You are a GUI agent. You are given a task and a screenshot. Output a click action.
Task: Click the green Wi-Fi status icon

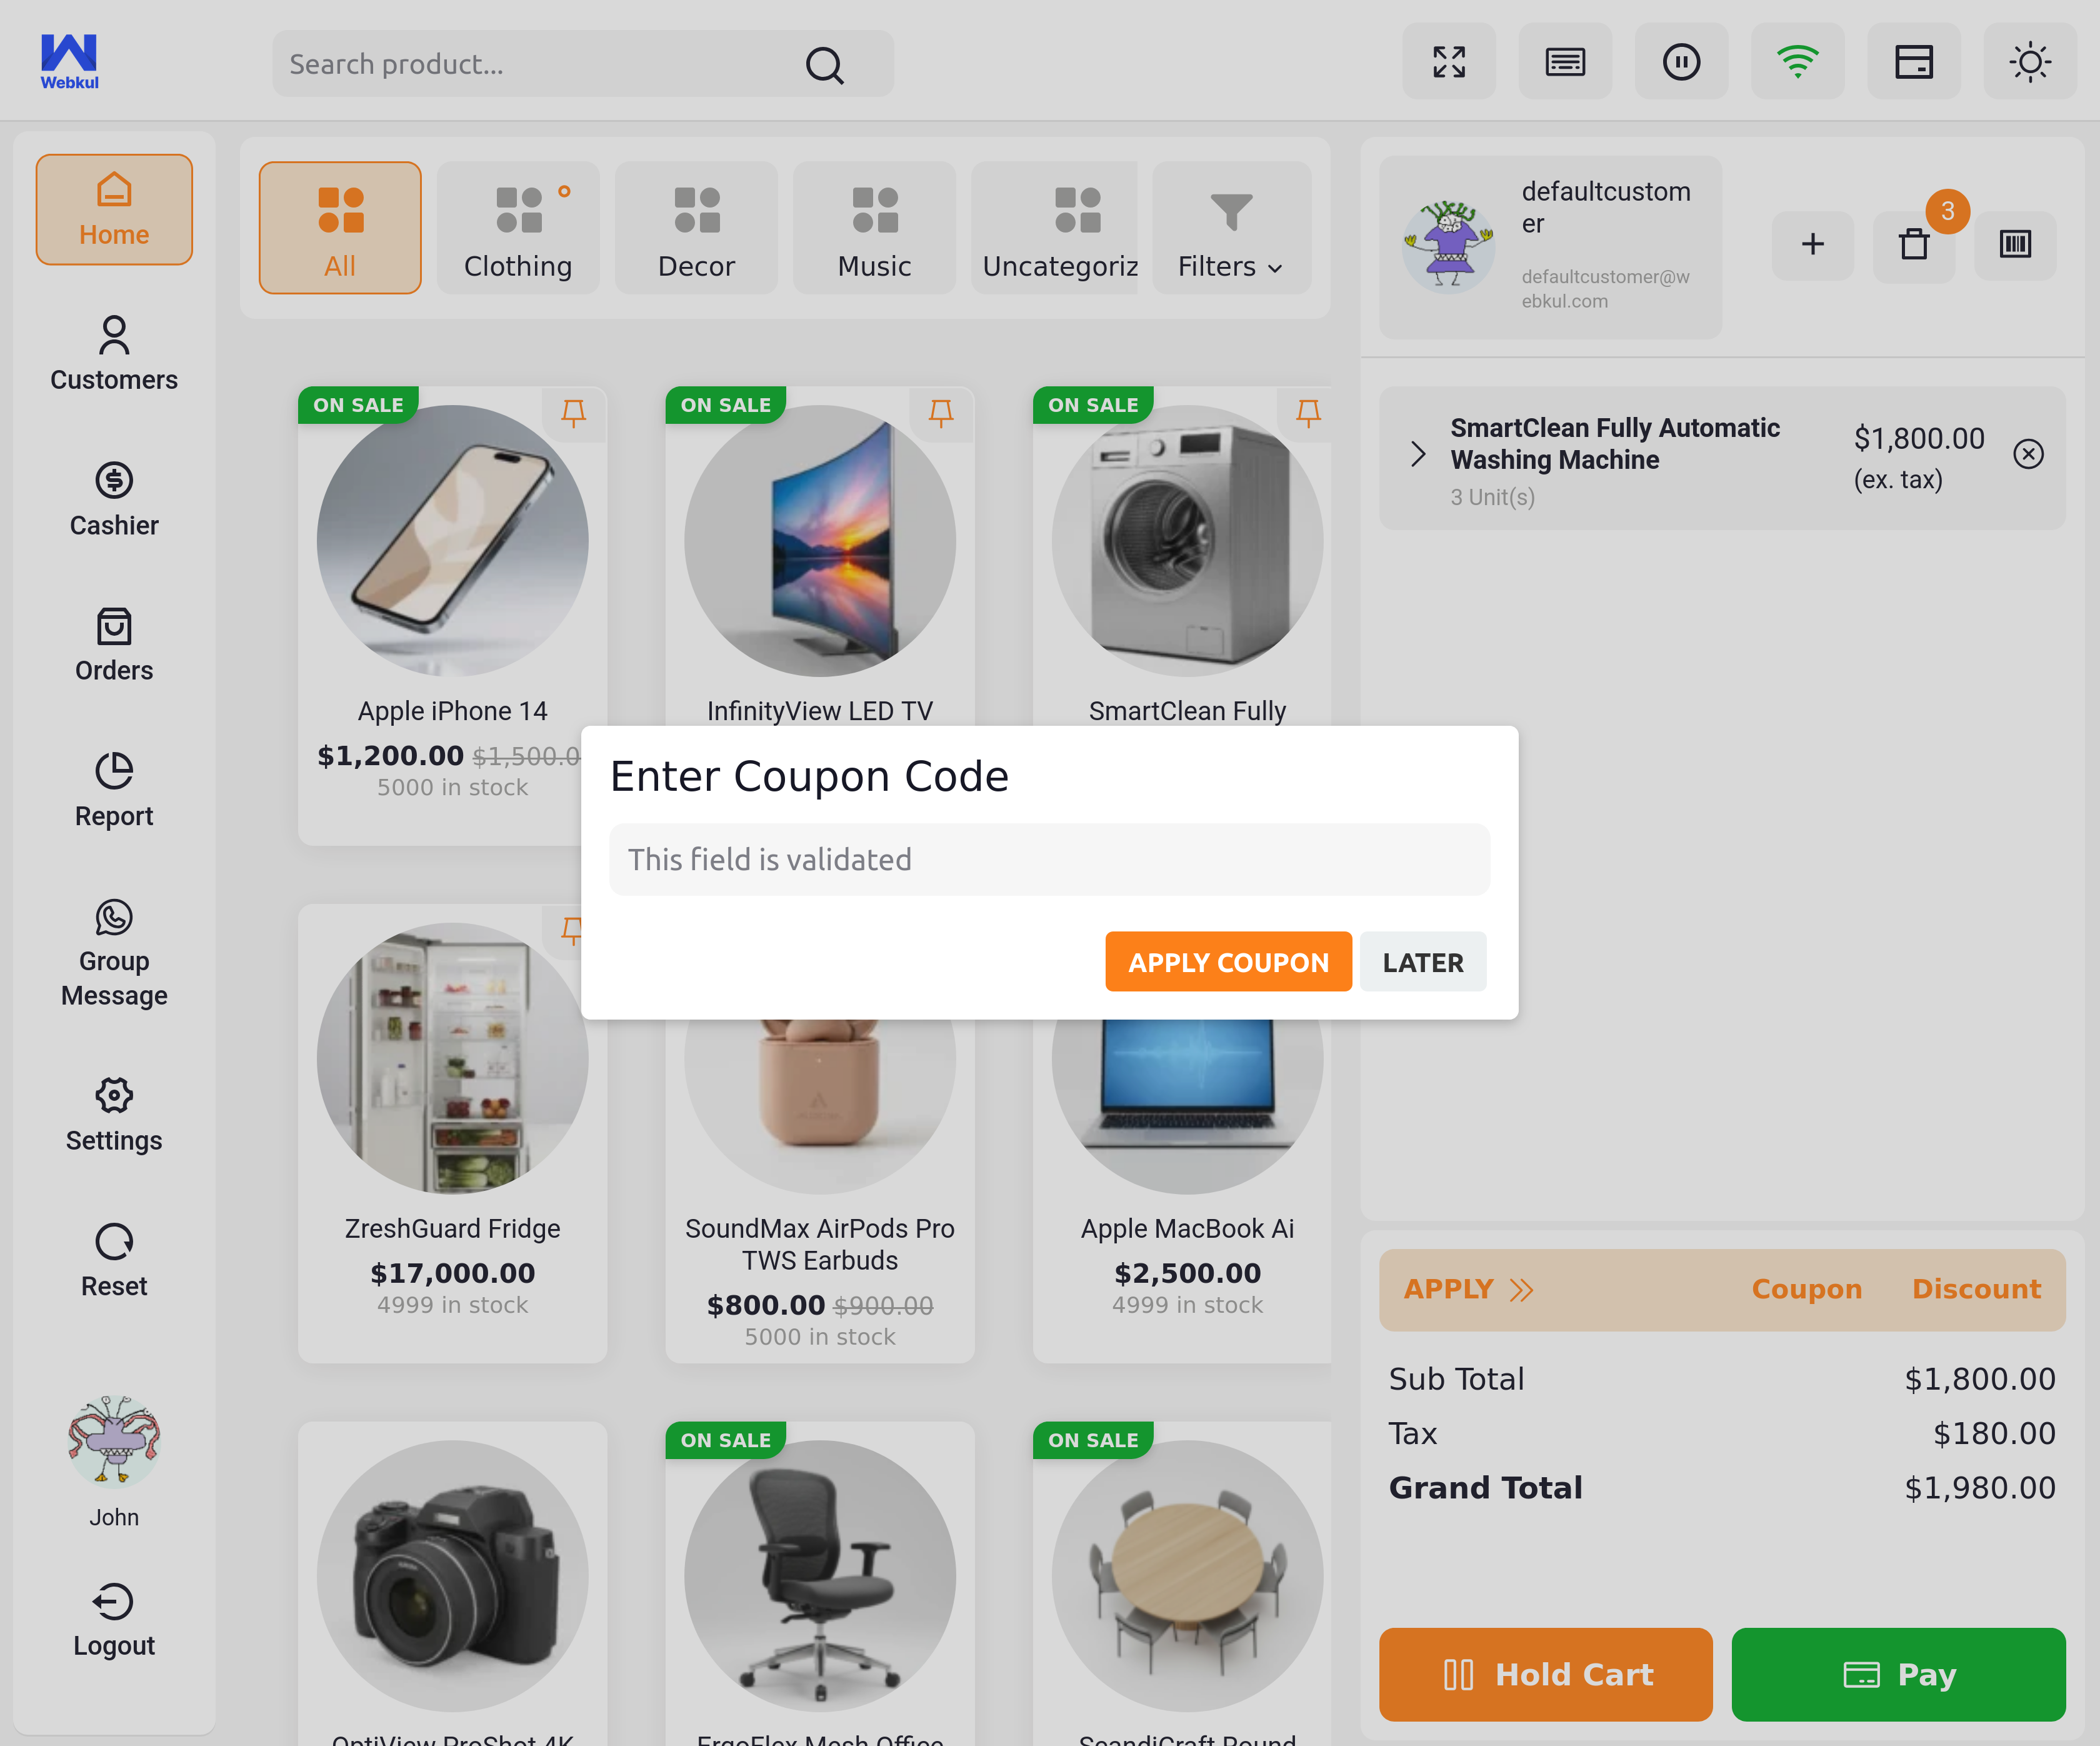tap(1797, 62)
